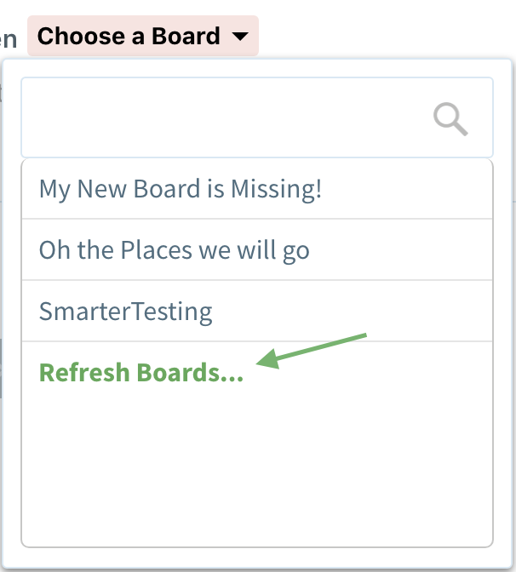Click the last entry in the board list
Image resolution: width=516 pixels, height=572 pixels.
(141, 373)
